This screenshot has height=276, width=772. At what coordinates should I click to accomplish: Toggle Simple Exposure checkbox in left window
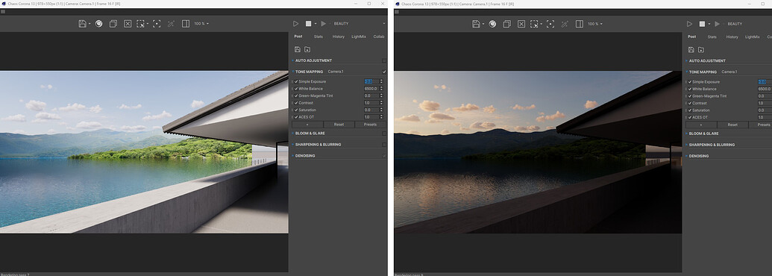click(x=296, y=81)
